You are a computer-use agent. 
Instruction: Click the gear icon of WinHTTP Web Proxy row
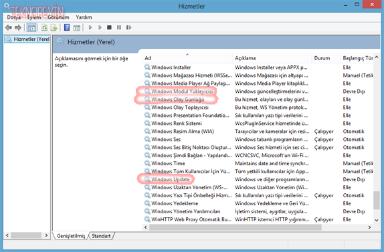147,219
